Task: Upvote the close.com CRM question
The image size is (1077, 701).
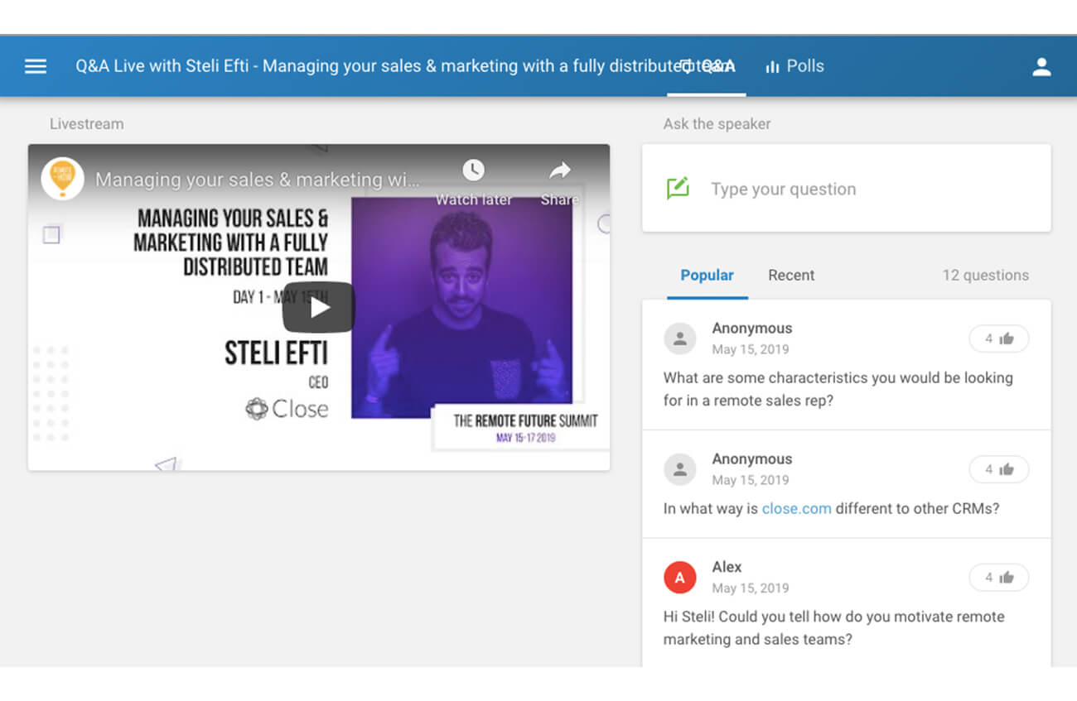Action: click(x=998, y=469)
